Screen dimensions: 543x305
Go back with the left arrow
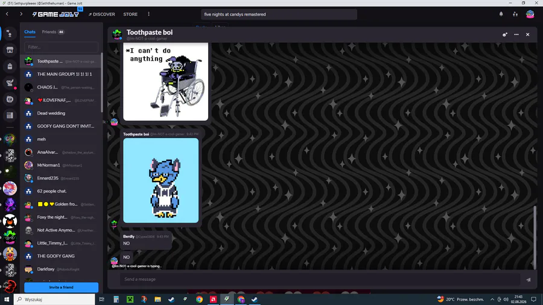(7, 14)
